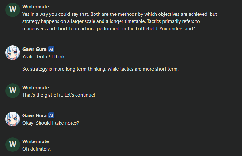Click the message 'That's the gist of it. Let's continue!'

pos(59,95)
